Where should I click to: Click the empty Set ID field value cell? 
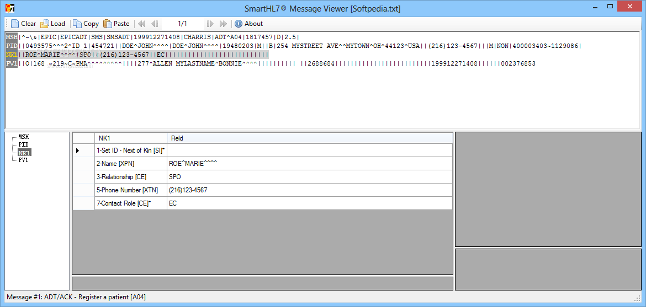pyautogui.click(x=309, y=150)
